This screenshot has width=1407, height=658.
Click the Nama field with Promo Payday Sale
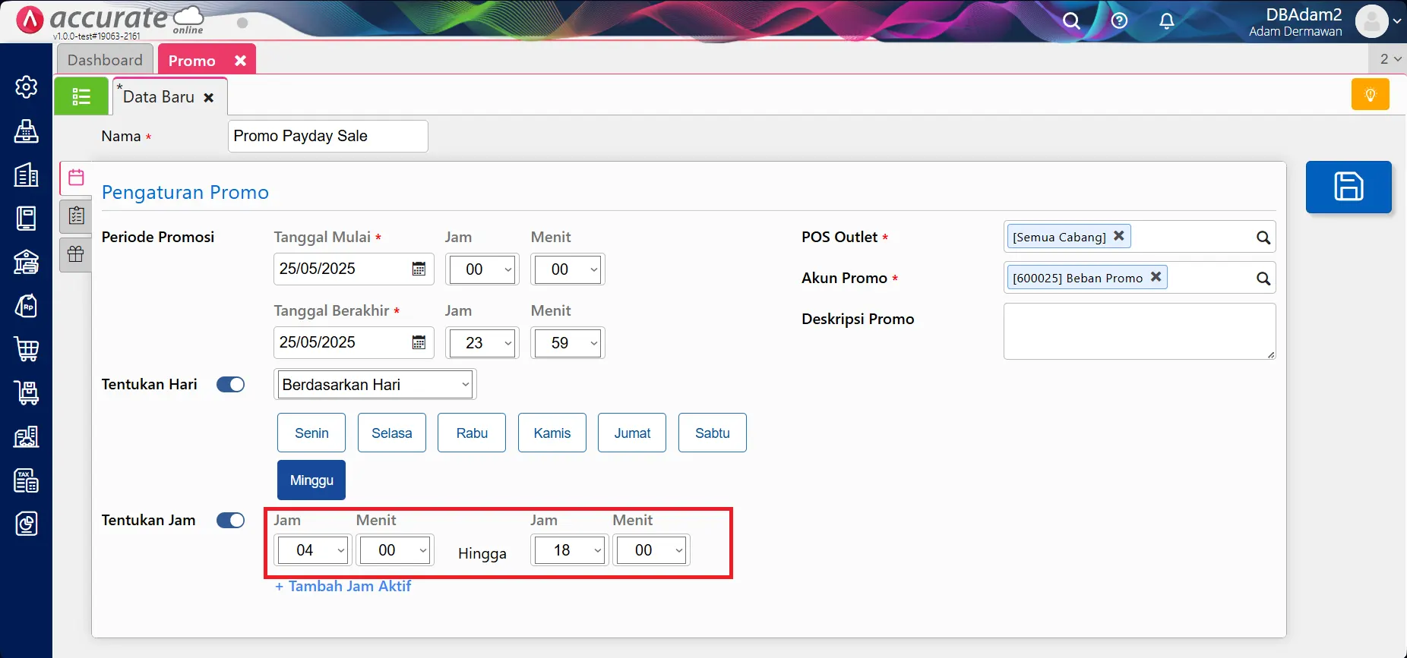coord(328,136)
